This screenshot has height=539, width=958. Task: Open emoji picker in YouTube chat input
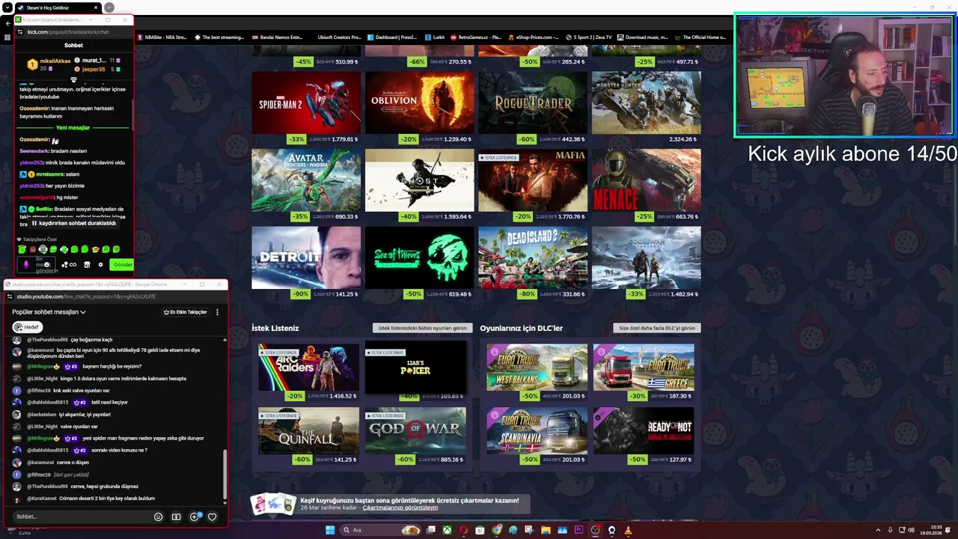[158, 517]
